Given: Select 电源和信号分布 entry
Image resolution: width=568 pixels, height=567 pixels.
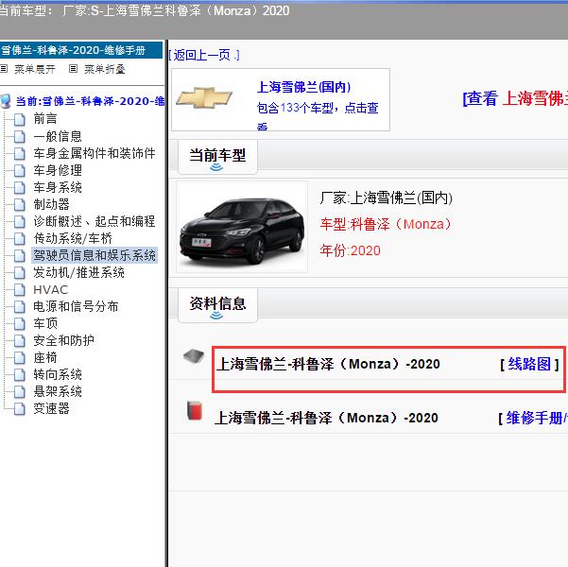Looking at the screenshot, I should [x=76, y=306].
